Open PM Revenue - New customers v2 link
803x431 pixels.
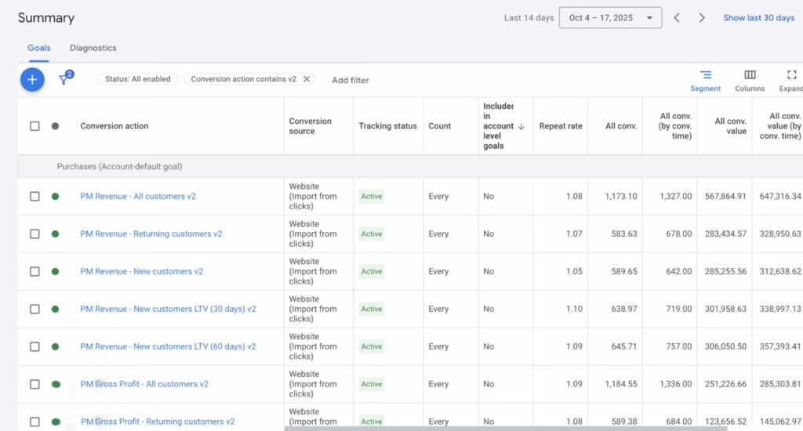(141, 271)
